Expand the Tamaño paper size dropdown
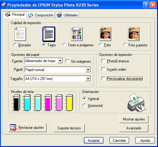 (88, 79)
